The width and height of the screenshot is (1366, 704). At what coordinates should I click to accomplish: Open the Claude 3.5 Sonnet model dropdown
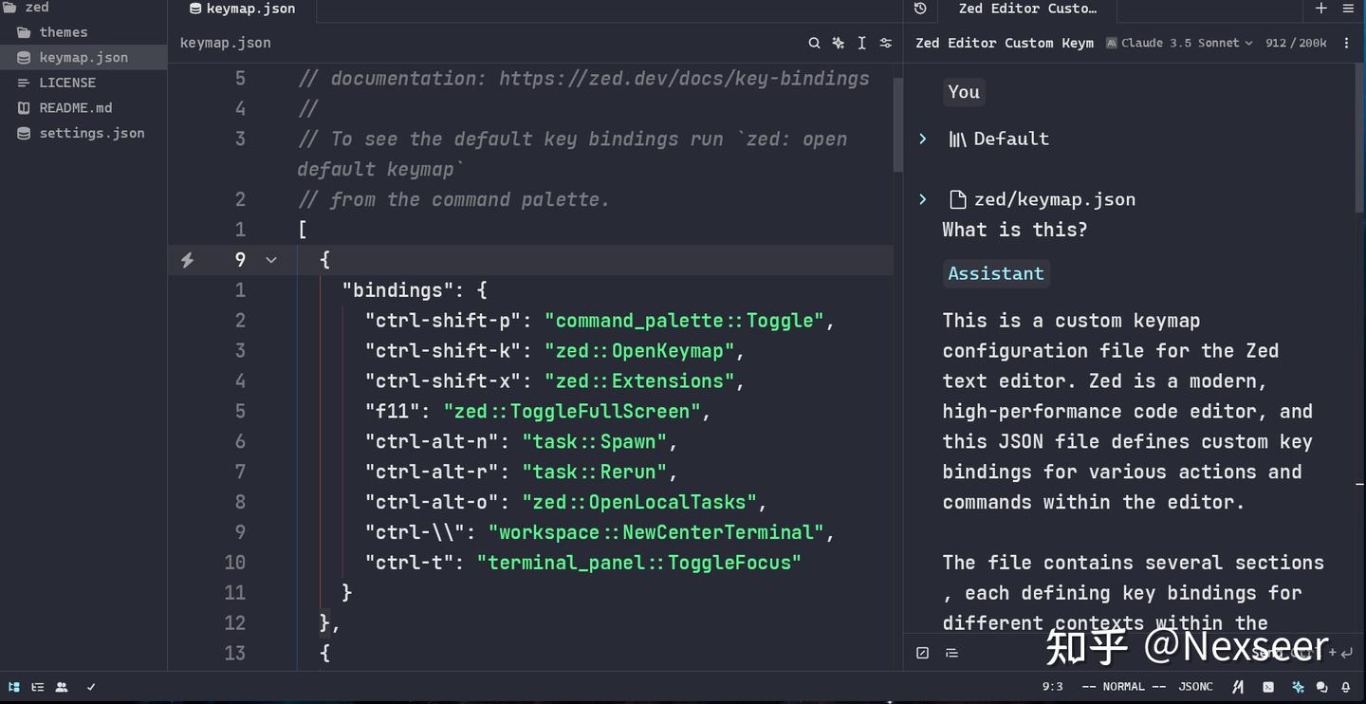[1179, 43]
